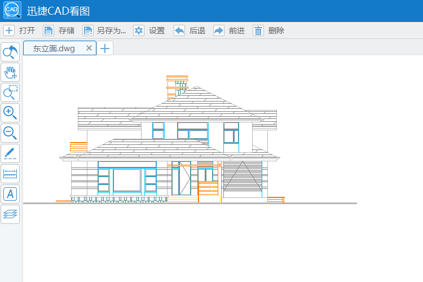
Task: Close the 东立面.dwg tab
Action: point(89,48)
